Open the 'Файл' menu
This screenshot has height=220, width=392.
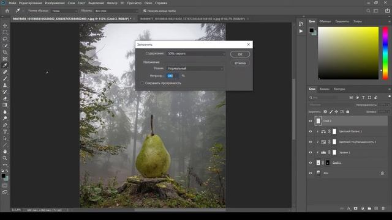[12, 3]
